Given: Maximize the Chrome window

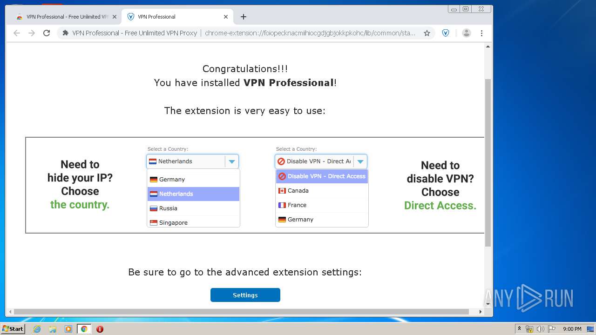Looking at the screenshot, I should [465, 9].
